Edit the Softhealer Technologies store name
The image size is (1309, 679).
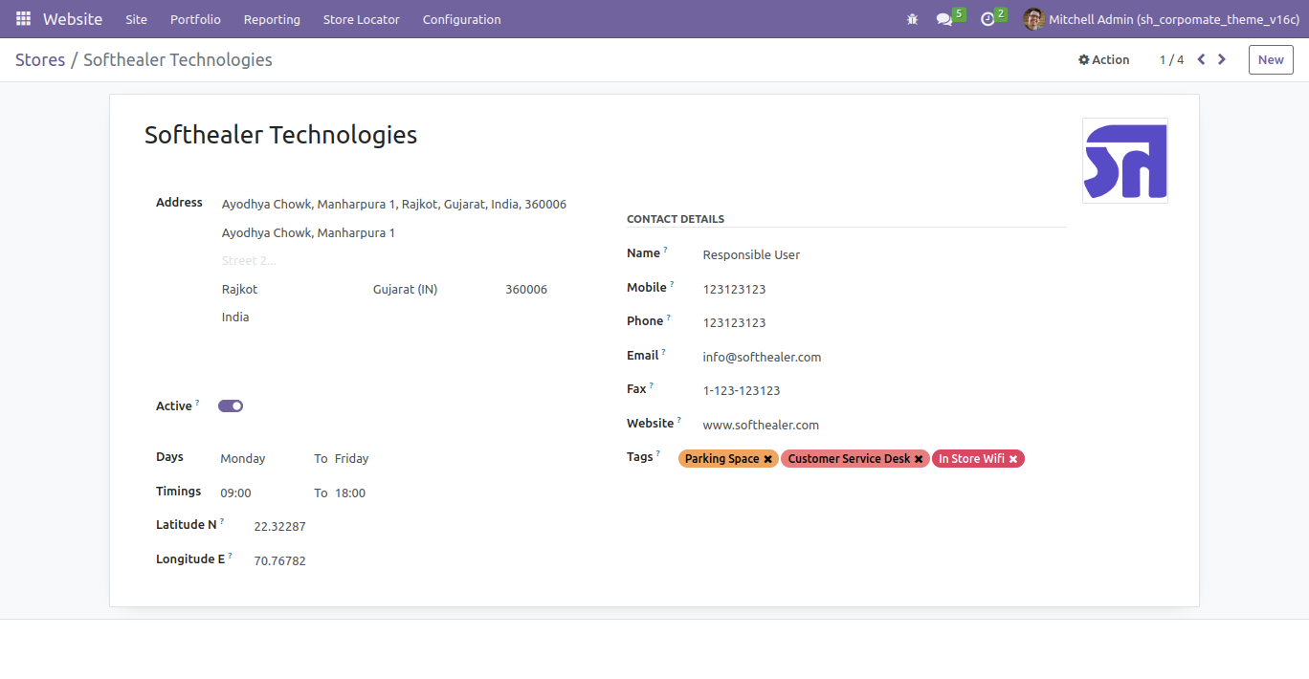[280, 135]
